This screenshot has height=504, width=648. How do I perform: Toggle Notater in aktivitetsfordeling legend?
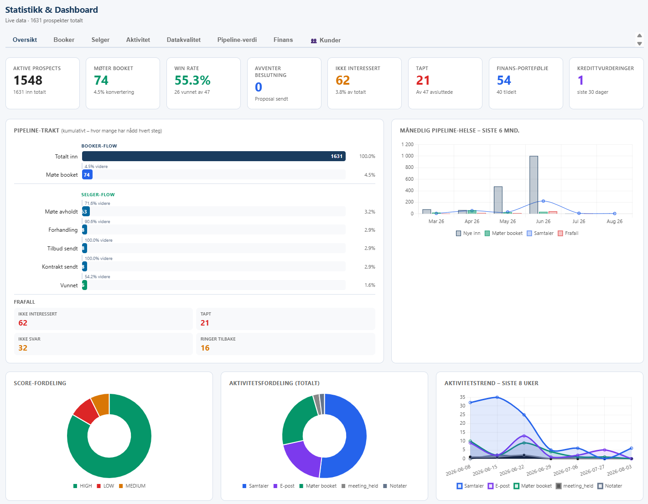tap(395, 486)
